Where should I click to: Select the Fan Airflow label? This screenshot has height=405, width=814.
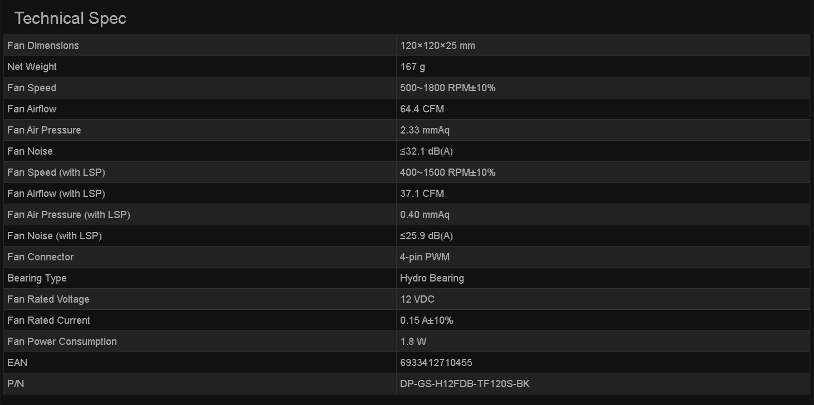[32, 109]
